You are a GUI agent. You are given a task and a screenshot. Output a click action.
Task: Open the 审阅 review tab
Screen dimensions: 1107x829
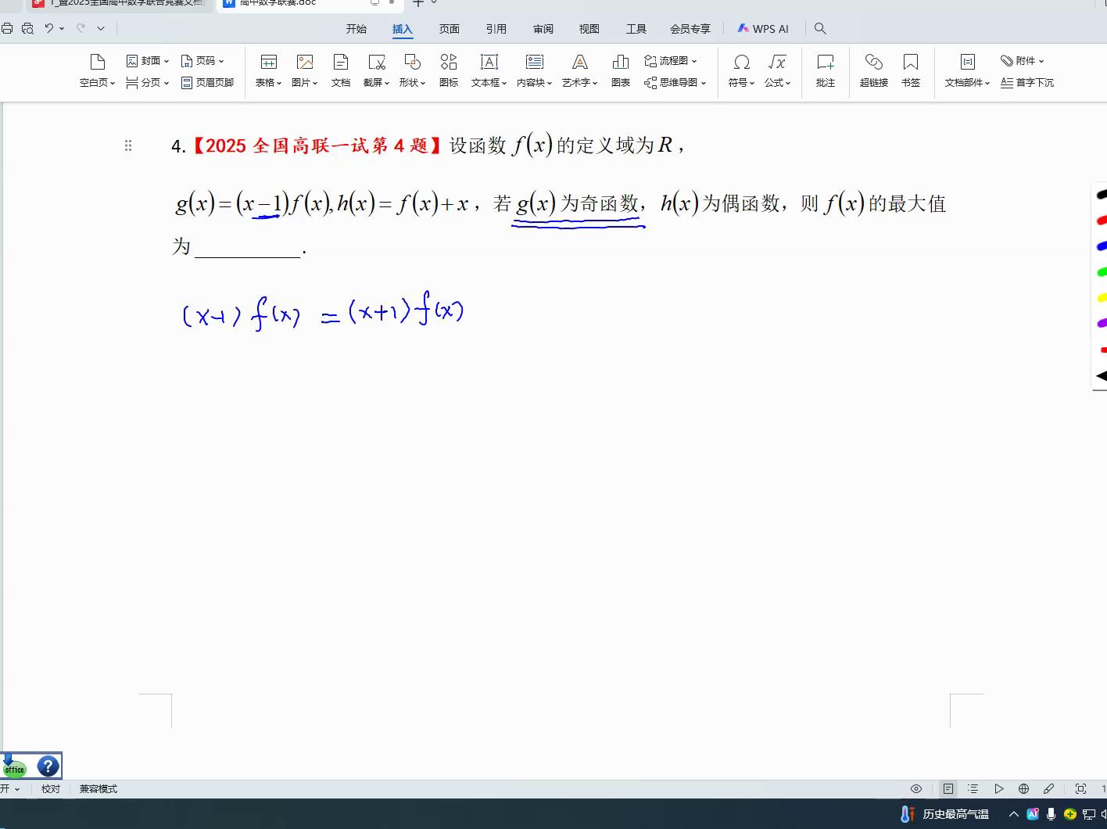(543, 29)
